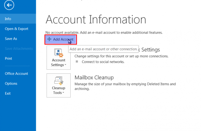201x131 pixels.
Task: Click the Cleanup Tools mailbox-broom icon
Action: coord(59,81)
